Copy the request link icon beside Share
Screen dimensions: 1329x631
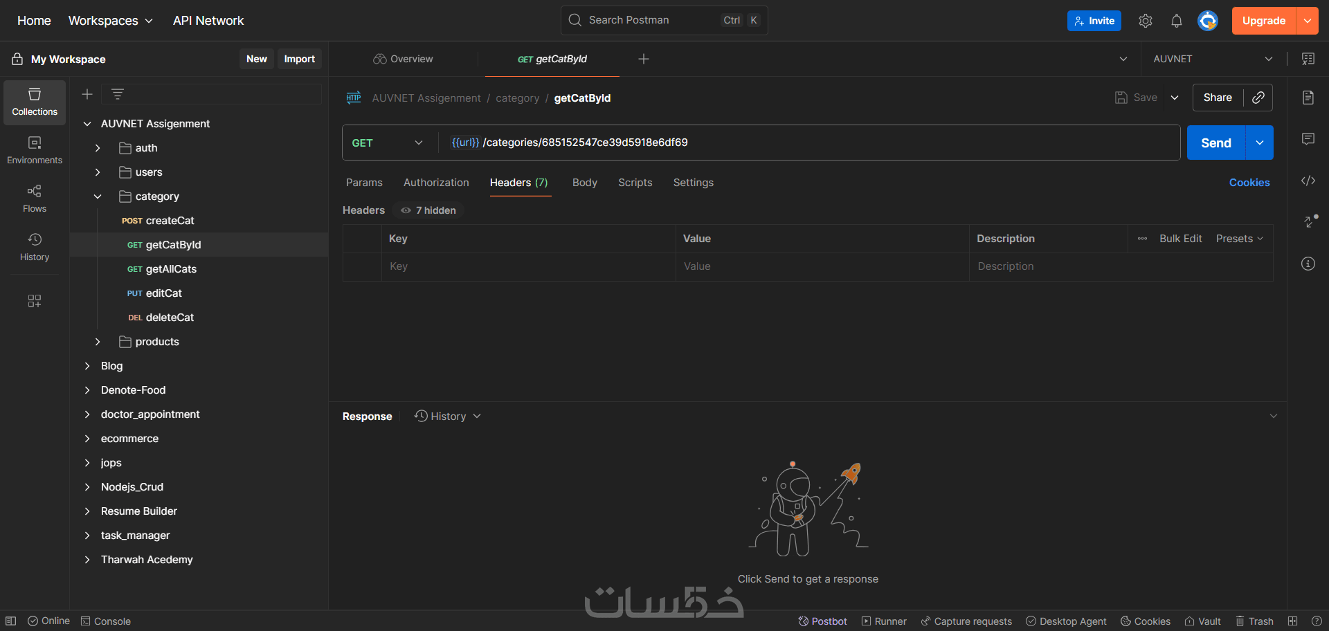[1258, 98]
